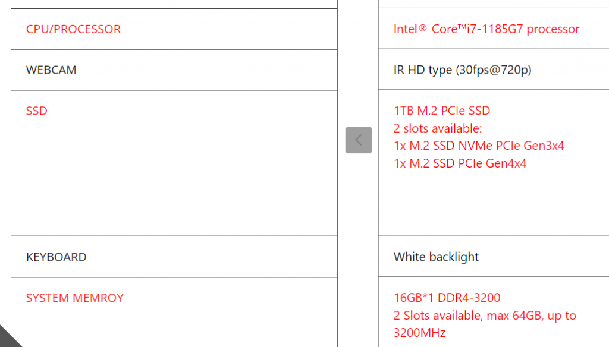The width and height of the screenshot is (609, 347).
Task: Select the SSD row label
Action: (x=37, y=111)
